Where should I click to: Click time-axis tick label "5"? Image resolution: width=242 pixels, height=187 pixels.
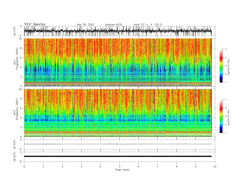click(x=119, y=167)
